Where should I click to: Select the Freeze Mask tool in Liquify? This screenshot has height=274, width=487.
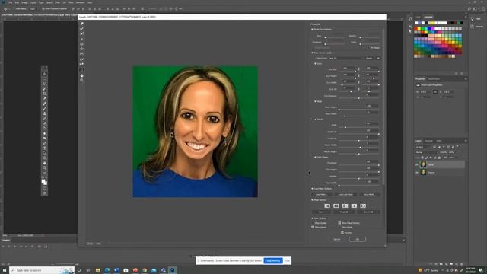tap(82, 59)
